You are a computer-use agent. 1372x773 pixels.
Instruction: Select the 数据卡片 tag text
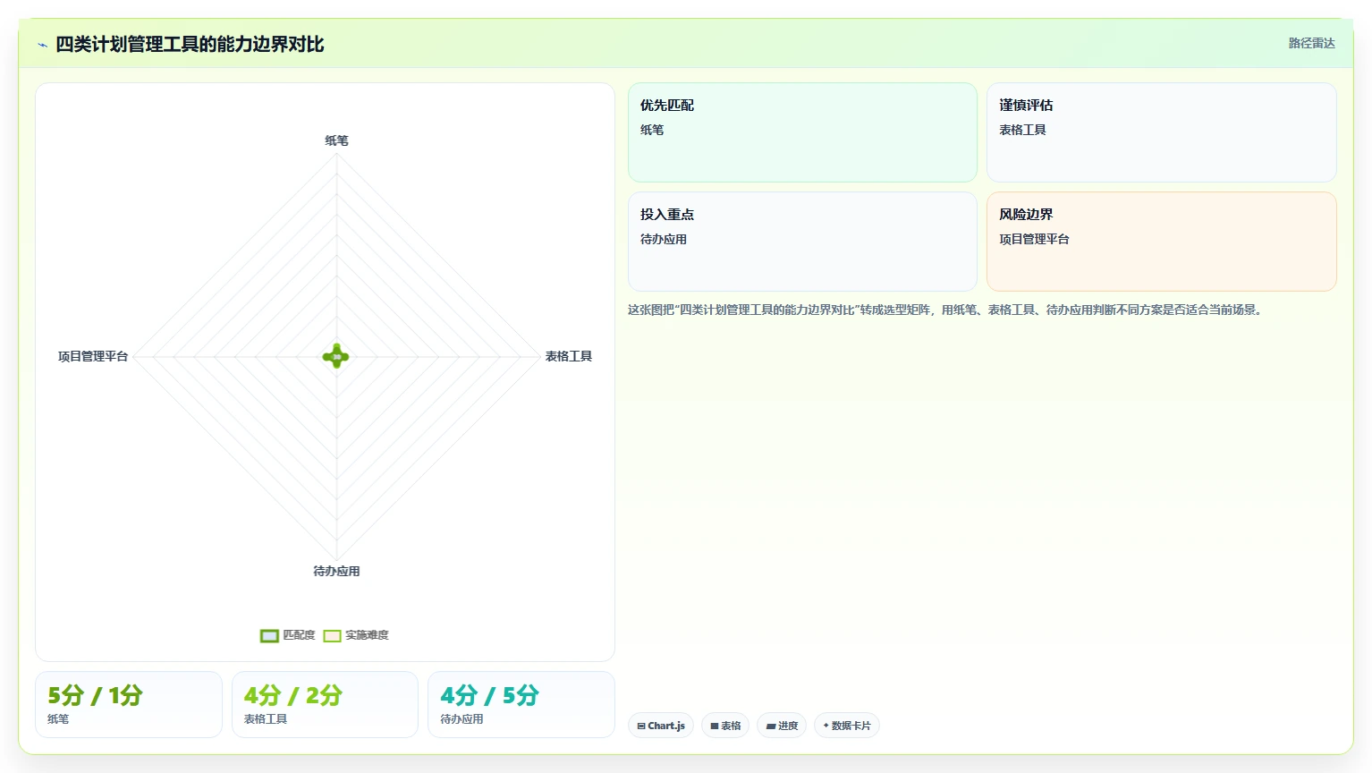[851, 726]
